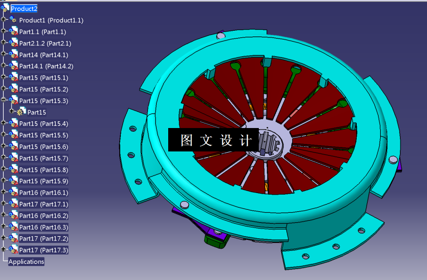Pick the splined hub at model center
The width and height of the screenshot is (427, 280).
[x=269, y=144]
